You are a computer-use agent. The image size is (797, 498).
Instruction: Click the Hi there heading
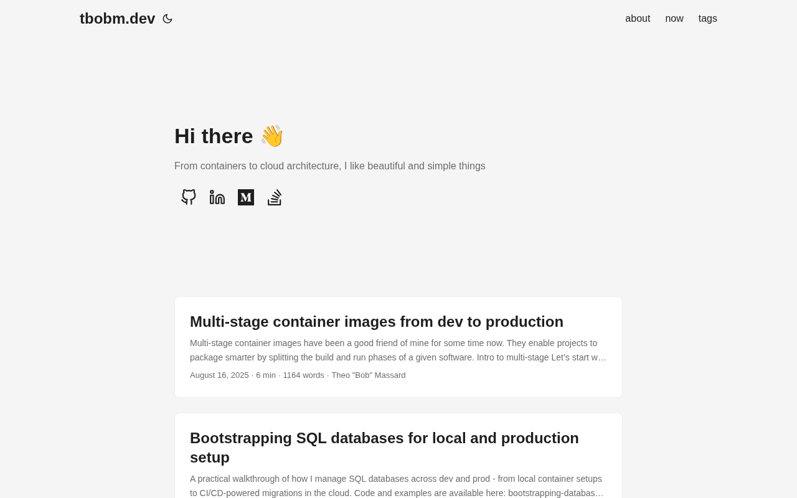point(214,136)
